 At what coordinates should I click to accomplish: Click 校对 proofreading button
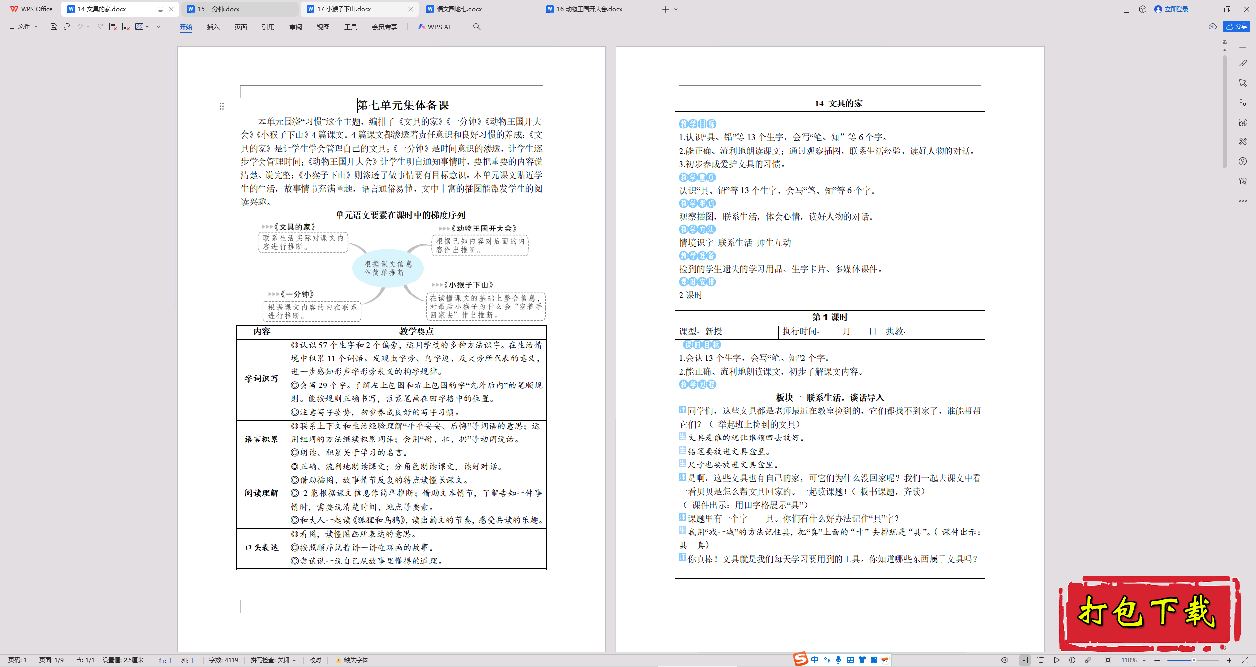pyautogui.click(x=315, y=660)
